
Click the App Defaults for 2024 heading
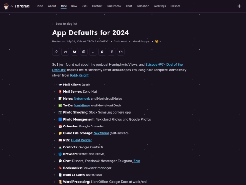click(91, 33)
